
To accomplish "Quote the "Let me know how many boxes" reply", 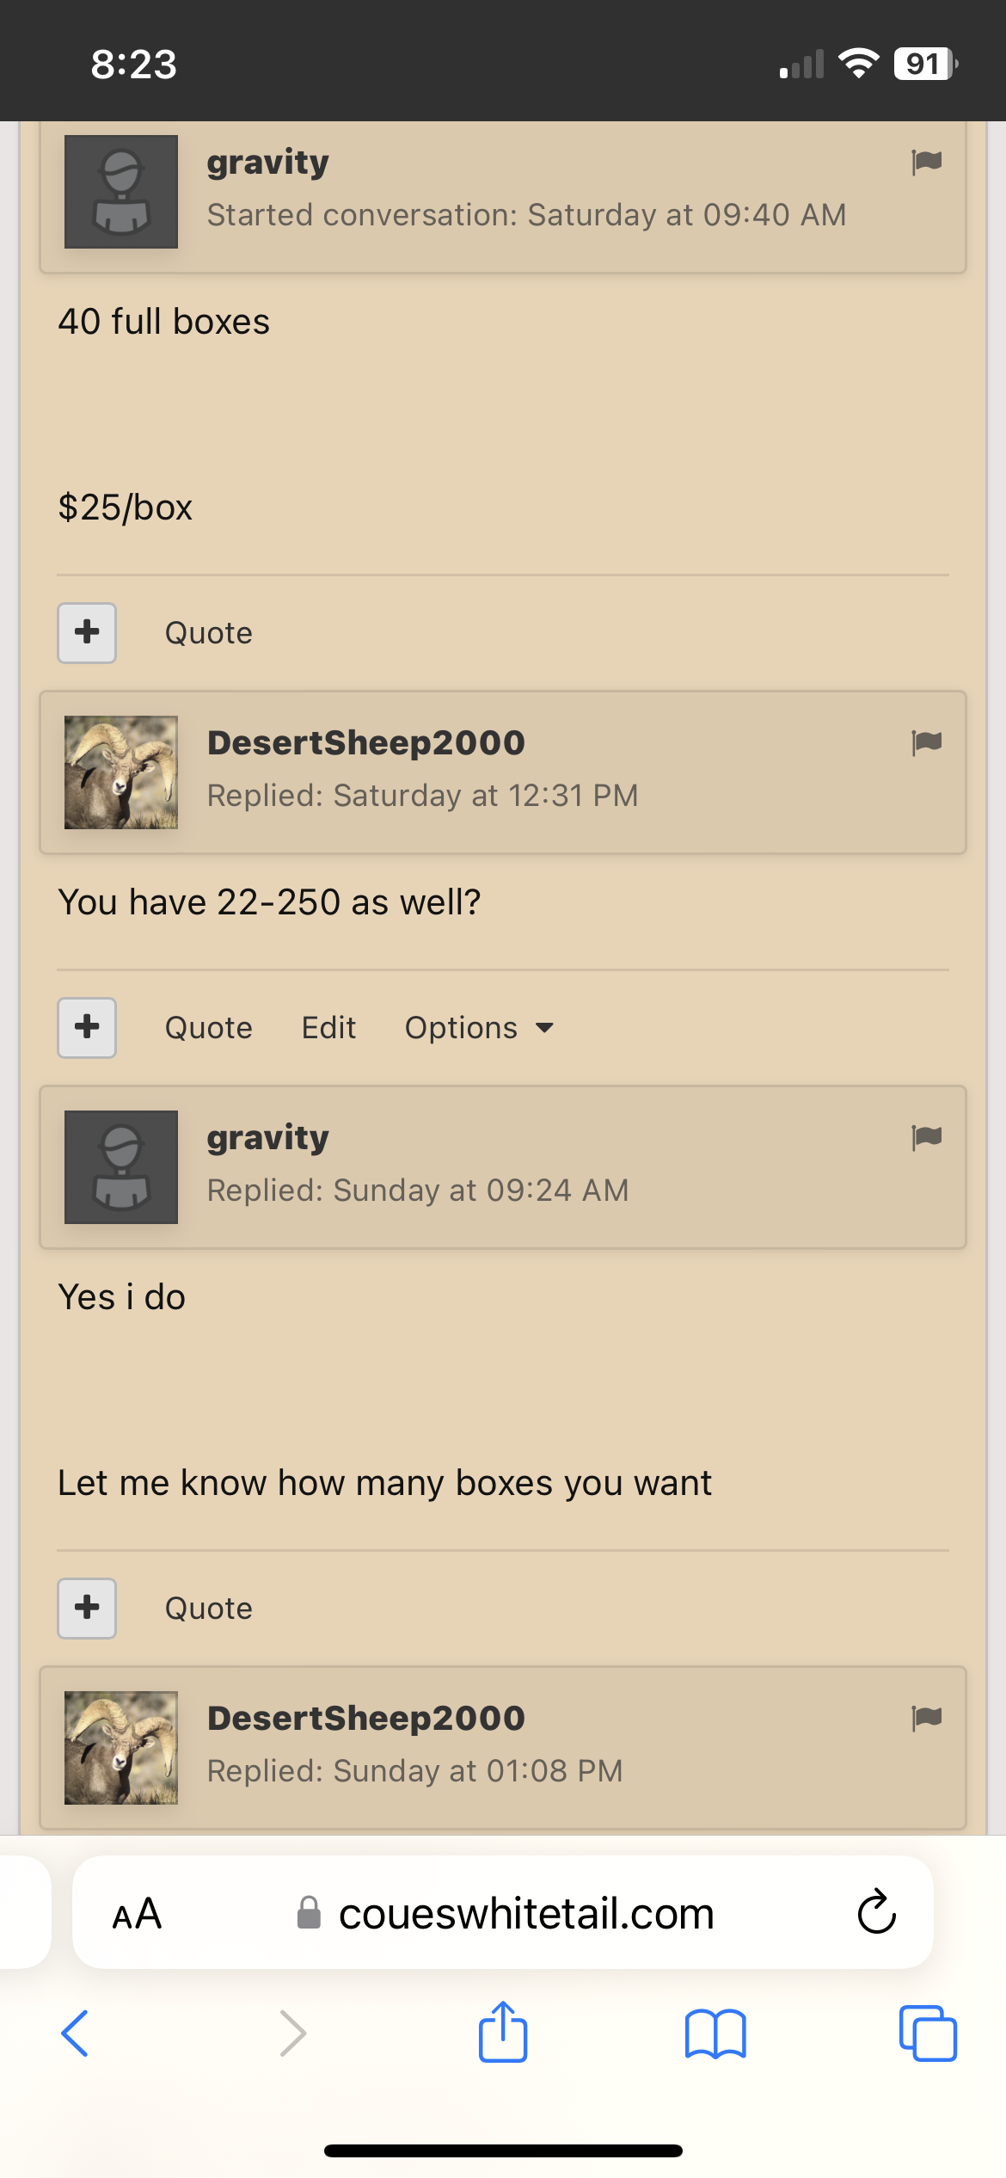I will coord(209,1609).
